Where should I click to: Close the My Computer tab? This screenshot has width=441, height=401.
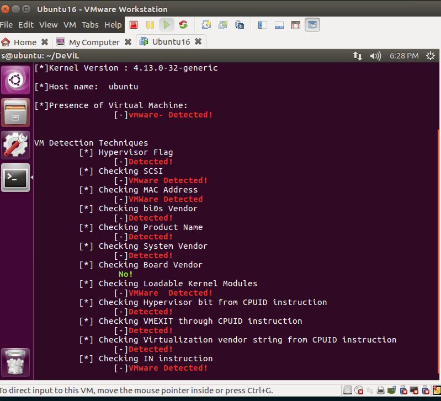pyautogui.click(x=128, y=42)
